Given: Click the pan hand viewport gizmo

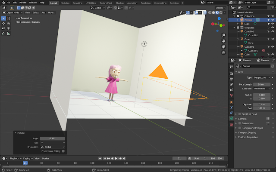Looking at the screenshot, I should pos(223,41).
